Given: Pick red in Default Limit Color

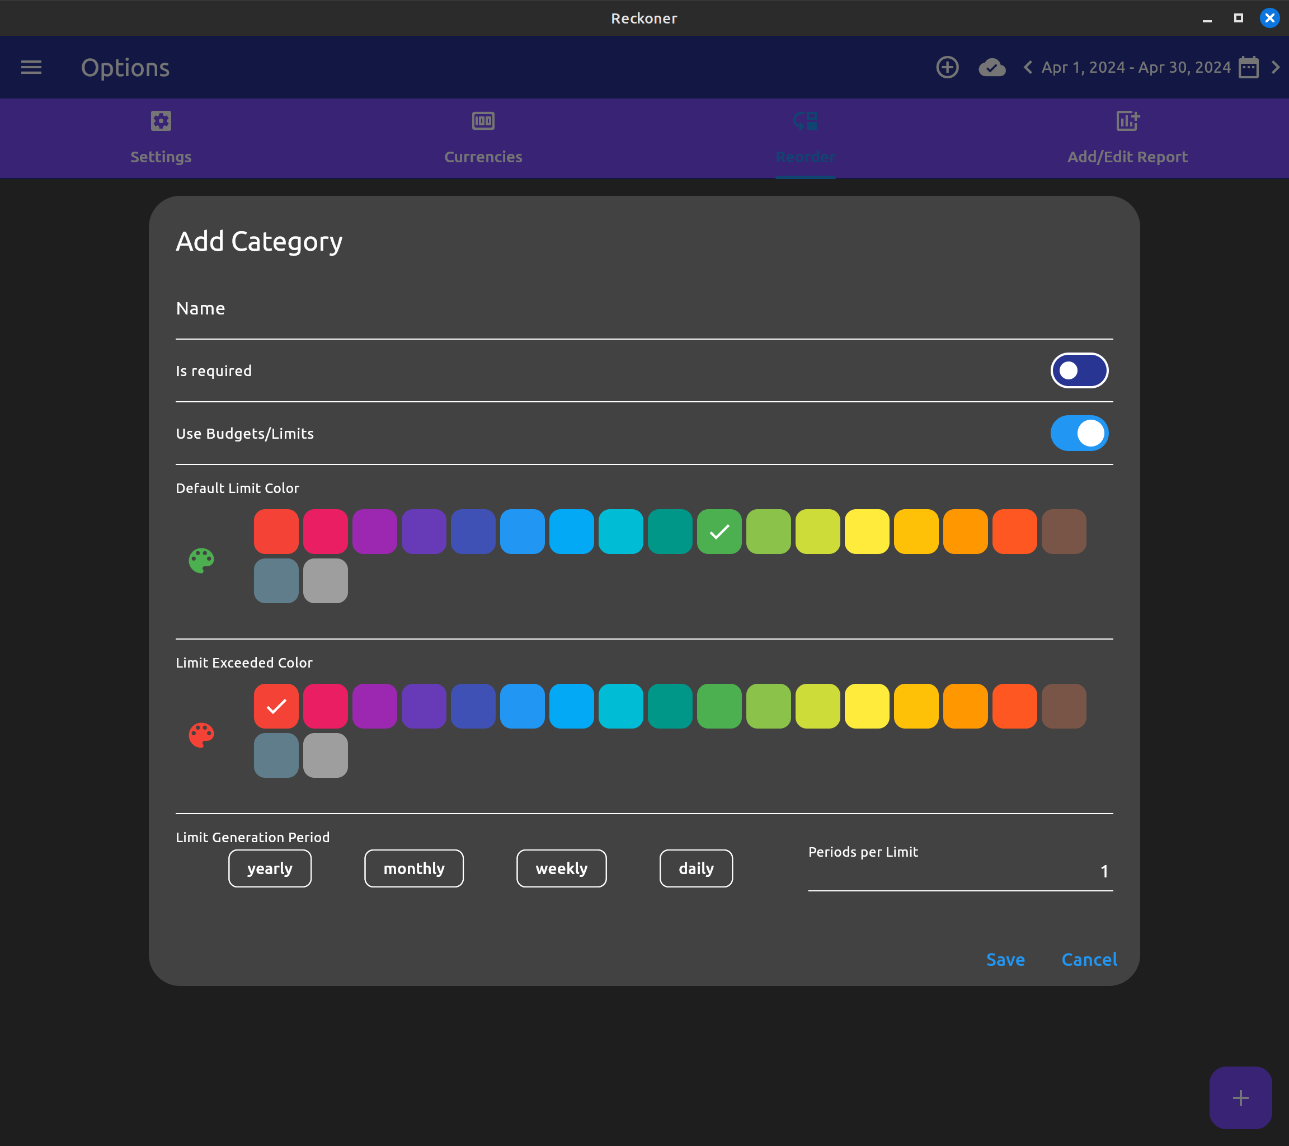Looking at the screenshot, I should (276, 532).
